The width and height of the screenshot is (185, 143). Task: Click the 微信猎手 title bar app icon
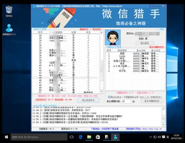click(34, 6)
